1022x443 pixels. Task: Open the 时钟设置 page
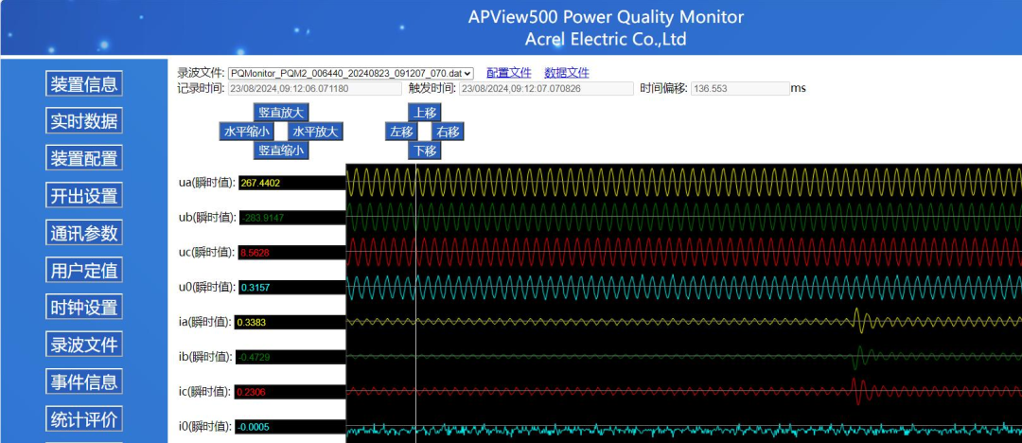84,308
